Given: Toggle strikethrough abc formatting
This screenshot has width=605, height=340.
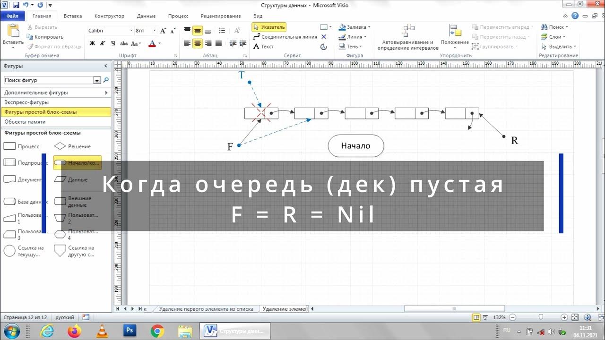Looking at the screenshot, I should [x=124, y=43].
